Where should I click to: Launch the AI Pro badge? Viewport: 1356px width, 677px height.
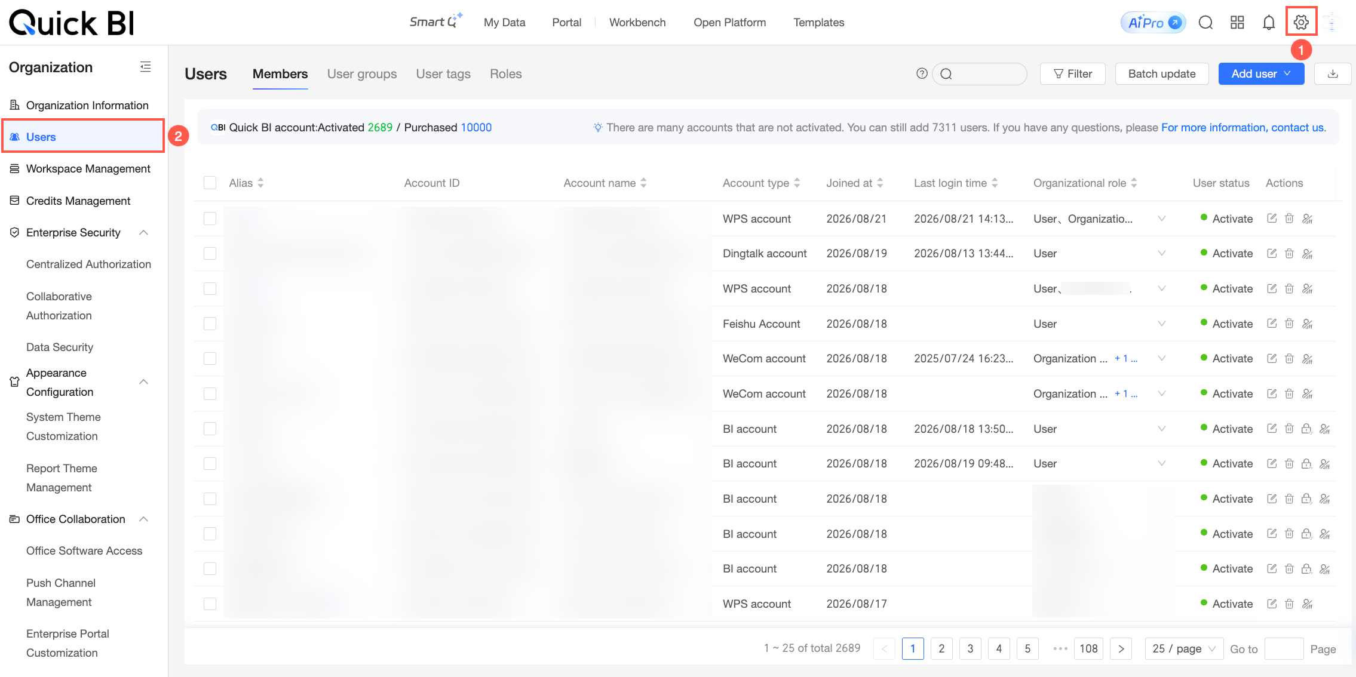pyautogui.click(x=1153, y=22)
